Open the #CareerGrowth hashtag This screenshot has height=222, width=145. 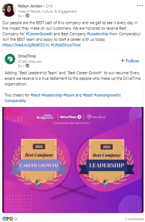(39, 34)
